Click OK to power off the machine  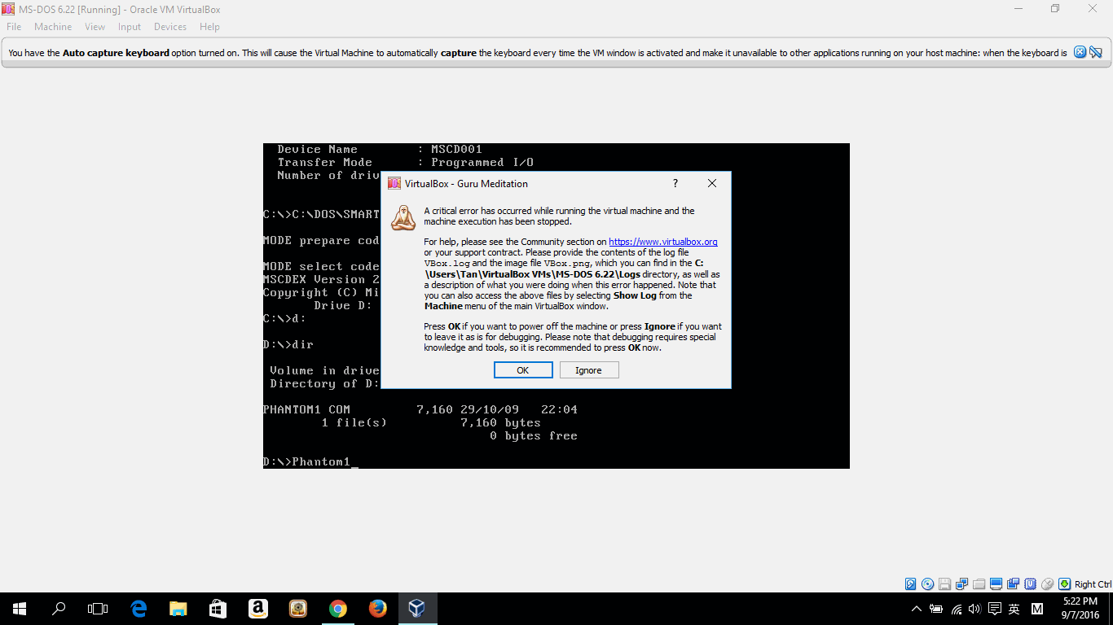(x=523, y=370)
